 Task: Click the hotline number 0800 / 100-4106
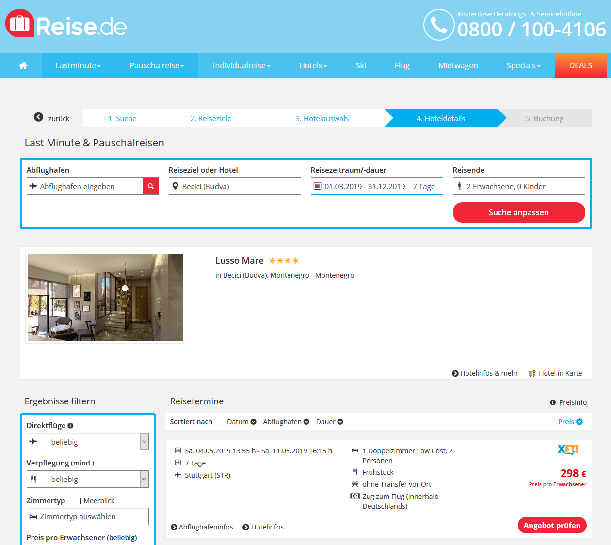pos(531,30)
